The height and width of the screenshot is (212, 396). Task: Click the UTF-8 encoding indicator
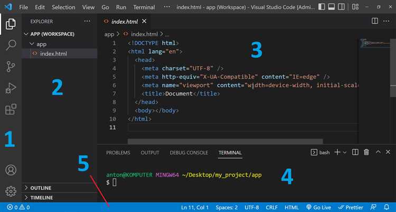coord(251,207)
